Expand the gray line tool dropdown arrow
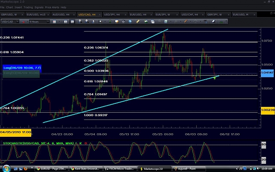 (180, 22)
